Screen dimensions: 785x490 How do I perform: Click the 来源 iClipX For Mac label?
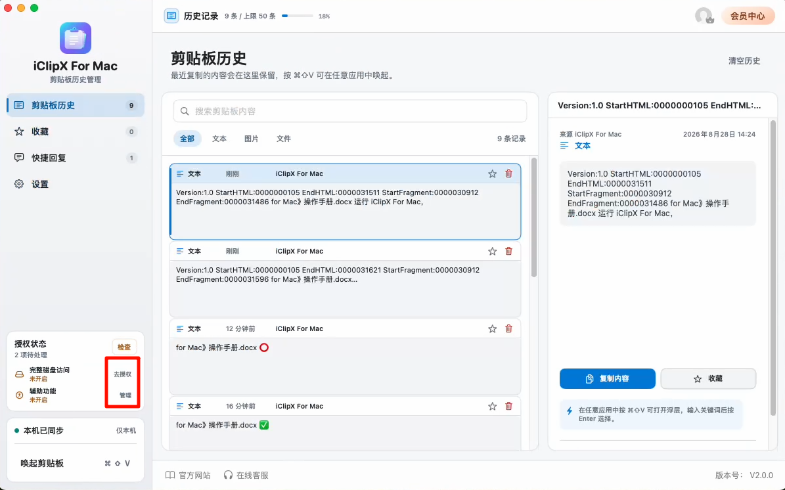coord(591,134)
